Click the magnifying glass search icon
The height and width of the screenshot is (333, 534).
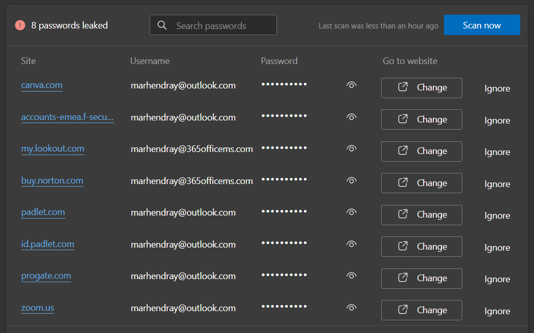tap(162, 25)
